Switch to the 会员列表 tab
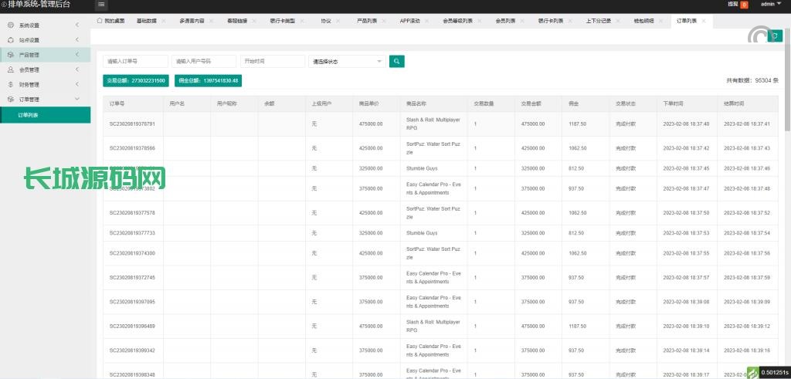The image size is (791, 379). [x=507, y=21]
